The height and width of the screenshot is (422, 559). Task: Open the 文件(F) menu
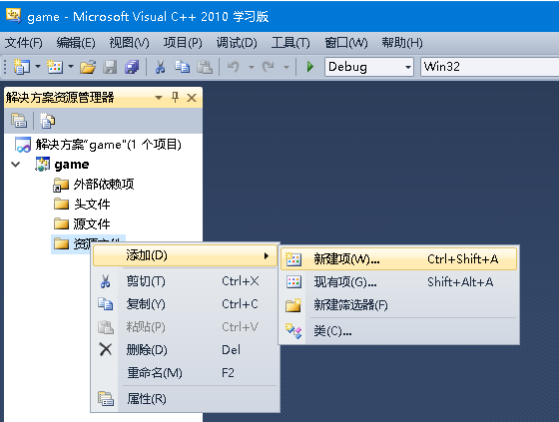pyautogui.click(x=24, y=43)
